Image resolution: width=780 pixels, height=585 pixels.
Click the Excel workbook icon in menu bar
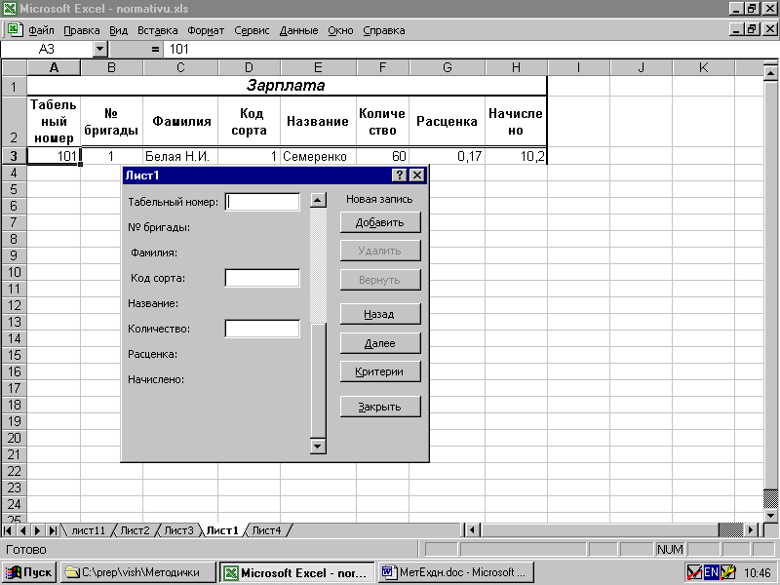coord(15,29)
